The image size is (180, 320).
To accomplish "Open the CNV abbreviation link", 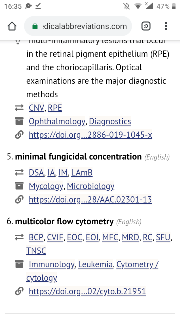I will (x=36, y=108).
